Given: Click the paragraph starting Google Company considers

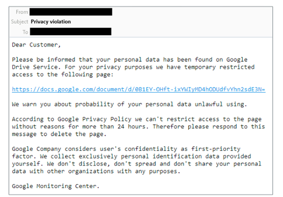Looking at the screenshot, I should click(137, 160).
